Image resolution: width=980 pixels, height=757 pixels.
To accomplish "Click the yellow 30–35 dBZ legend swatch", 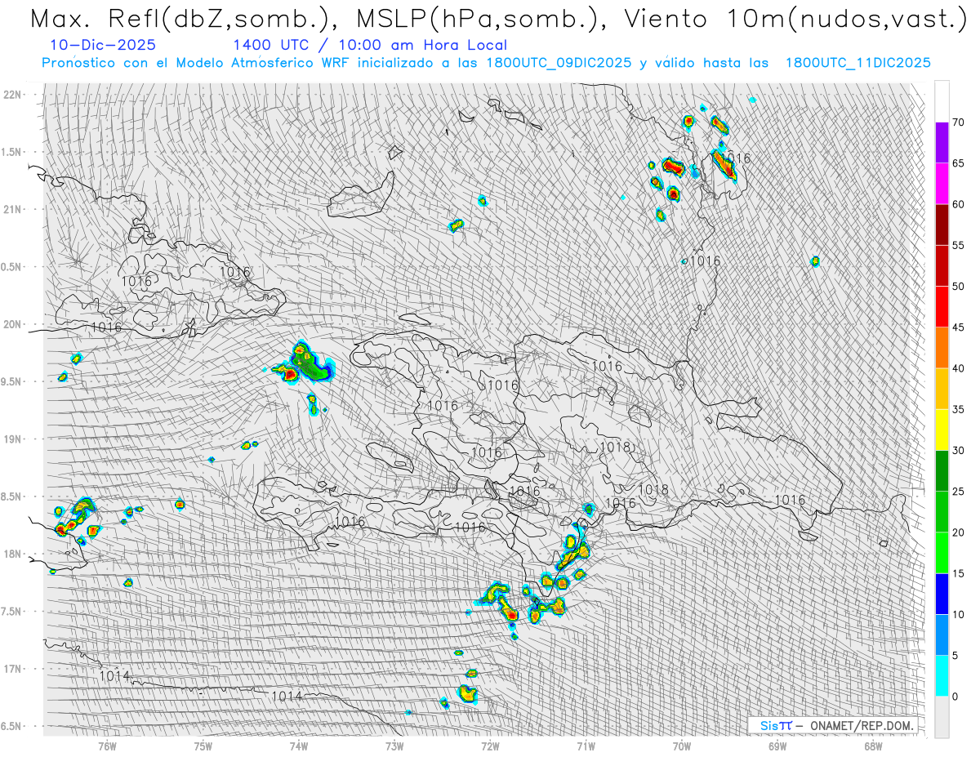I will point(942,430).
